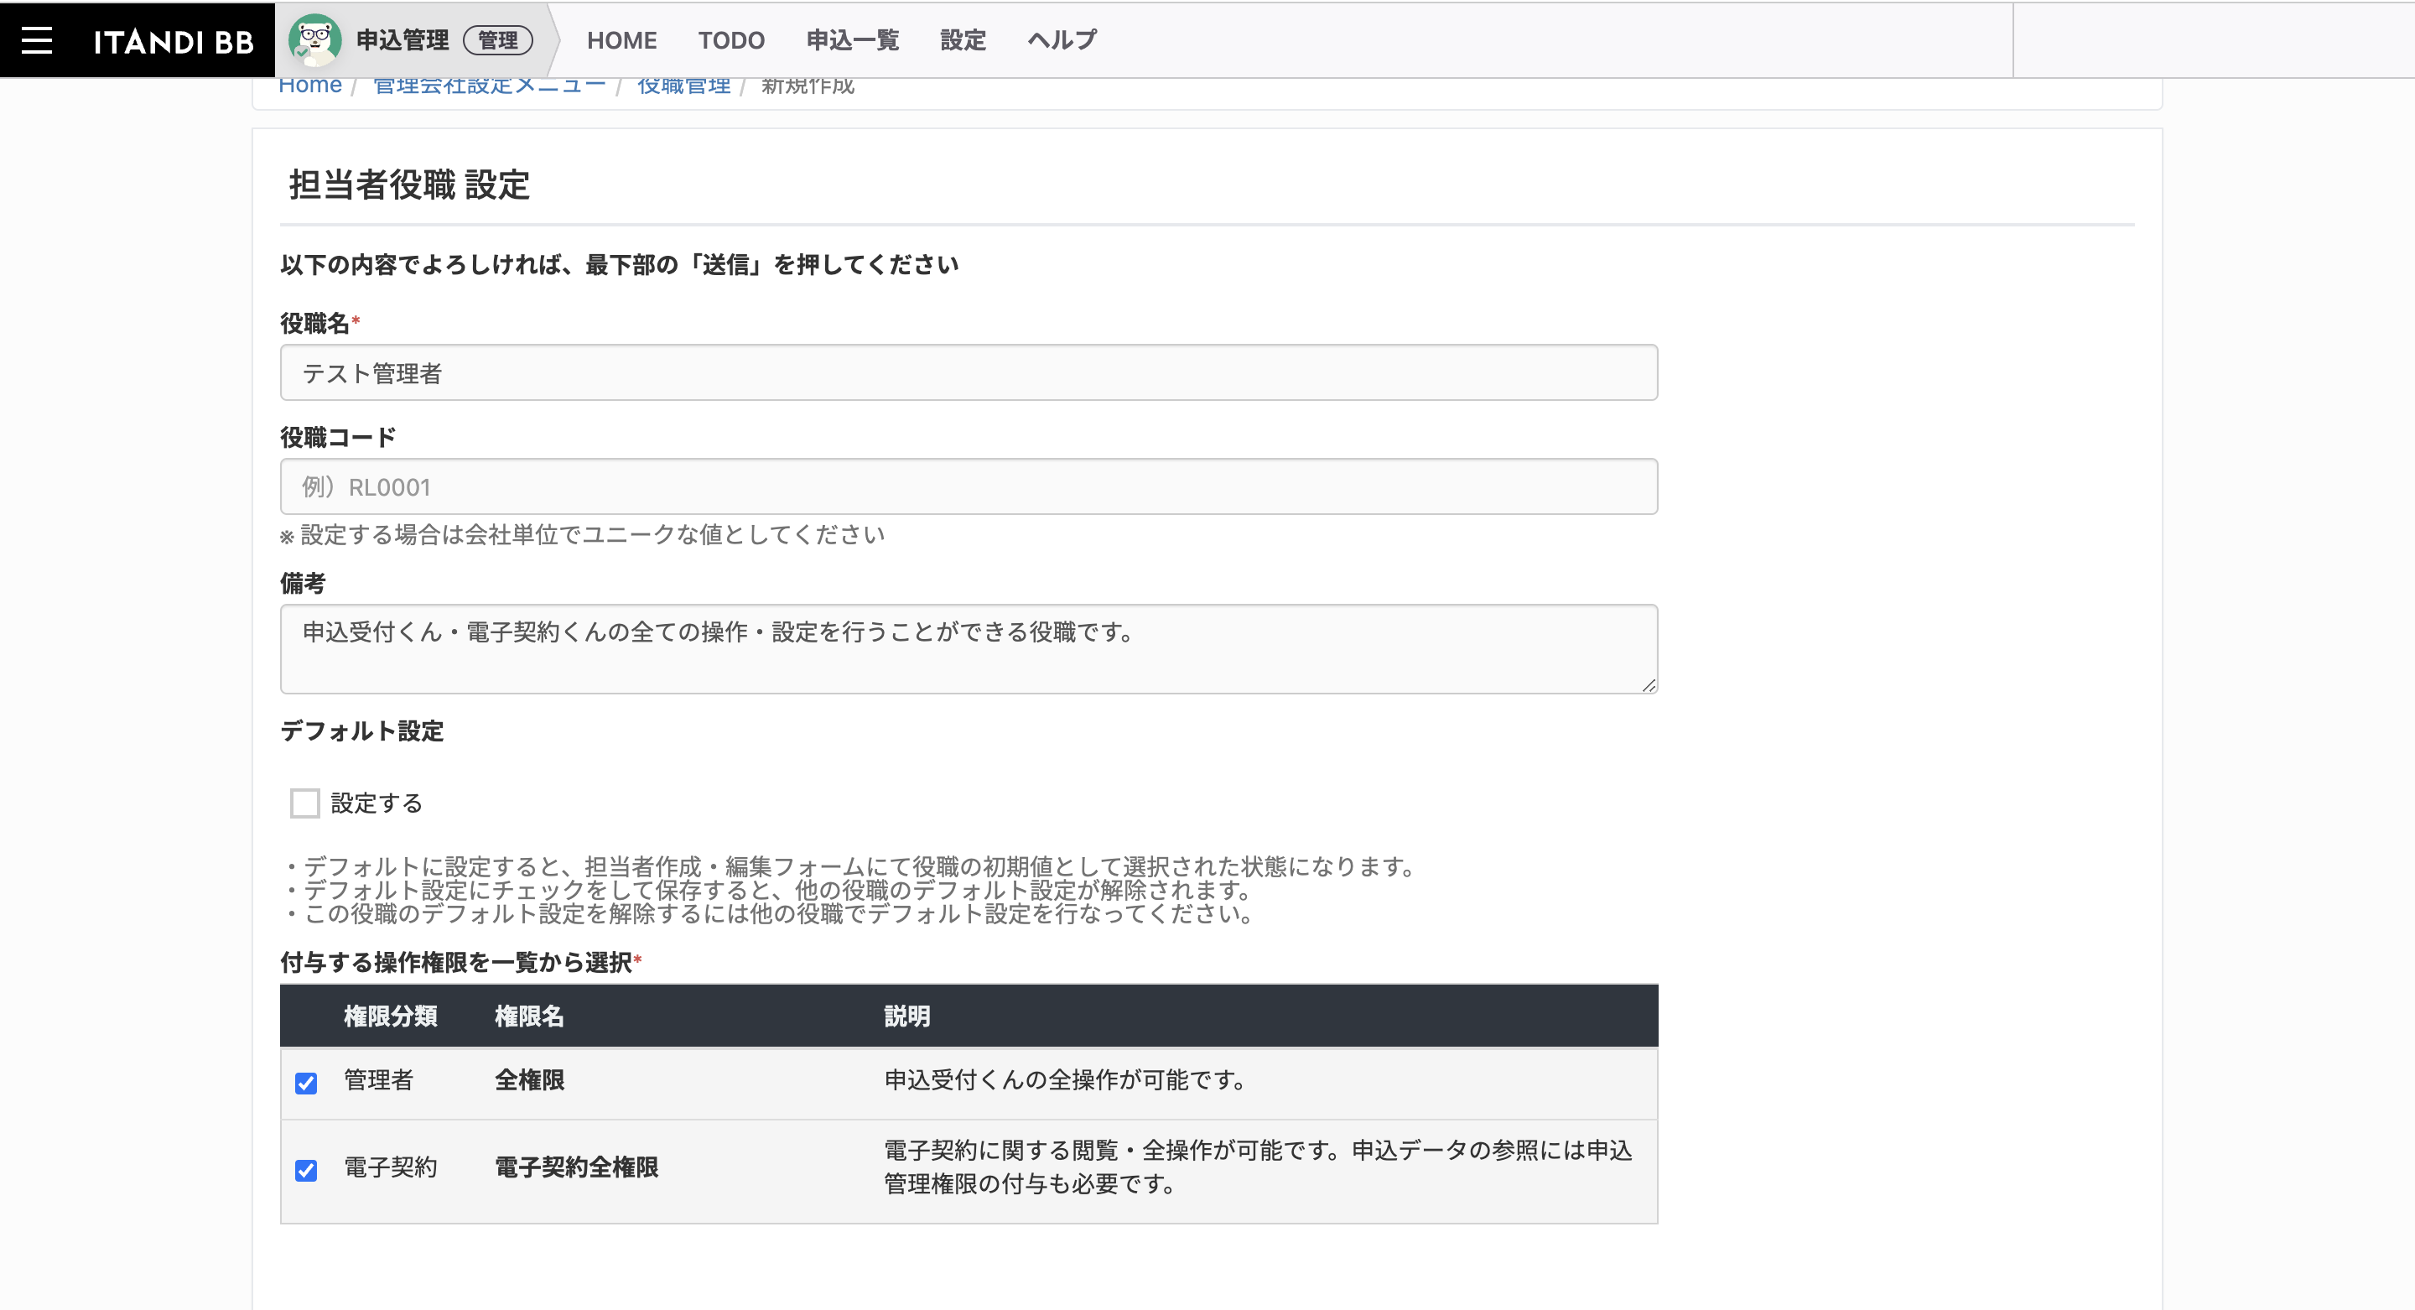Click the 権限分類 column header
The width and height of the screenshot is (2415, 1310).
pyautogui.click(x=390, y=1016)
